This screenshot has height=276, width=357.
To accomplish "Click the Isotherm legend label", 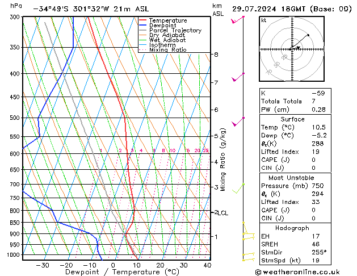I will click(162, 45).
